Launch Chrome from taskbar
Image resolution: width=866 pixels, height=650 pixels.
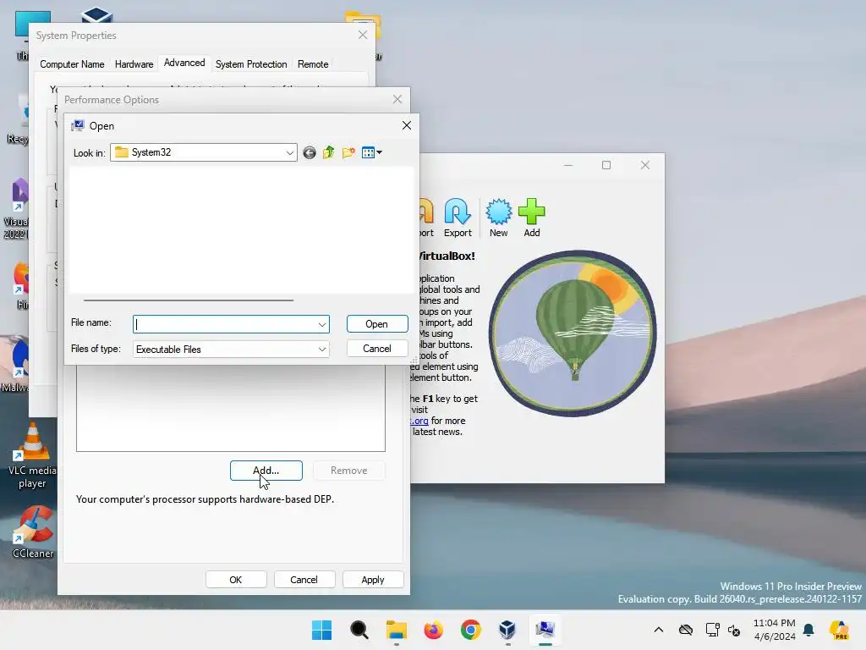pos(470,630)
